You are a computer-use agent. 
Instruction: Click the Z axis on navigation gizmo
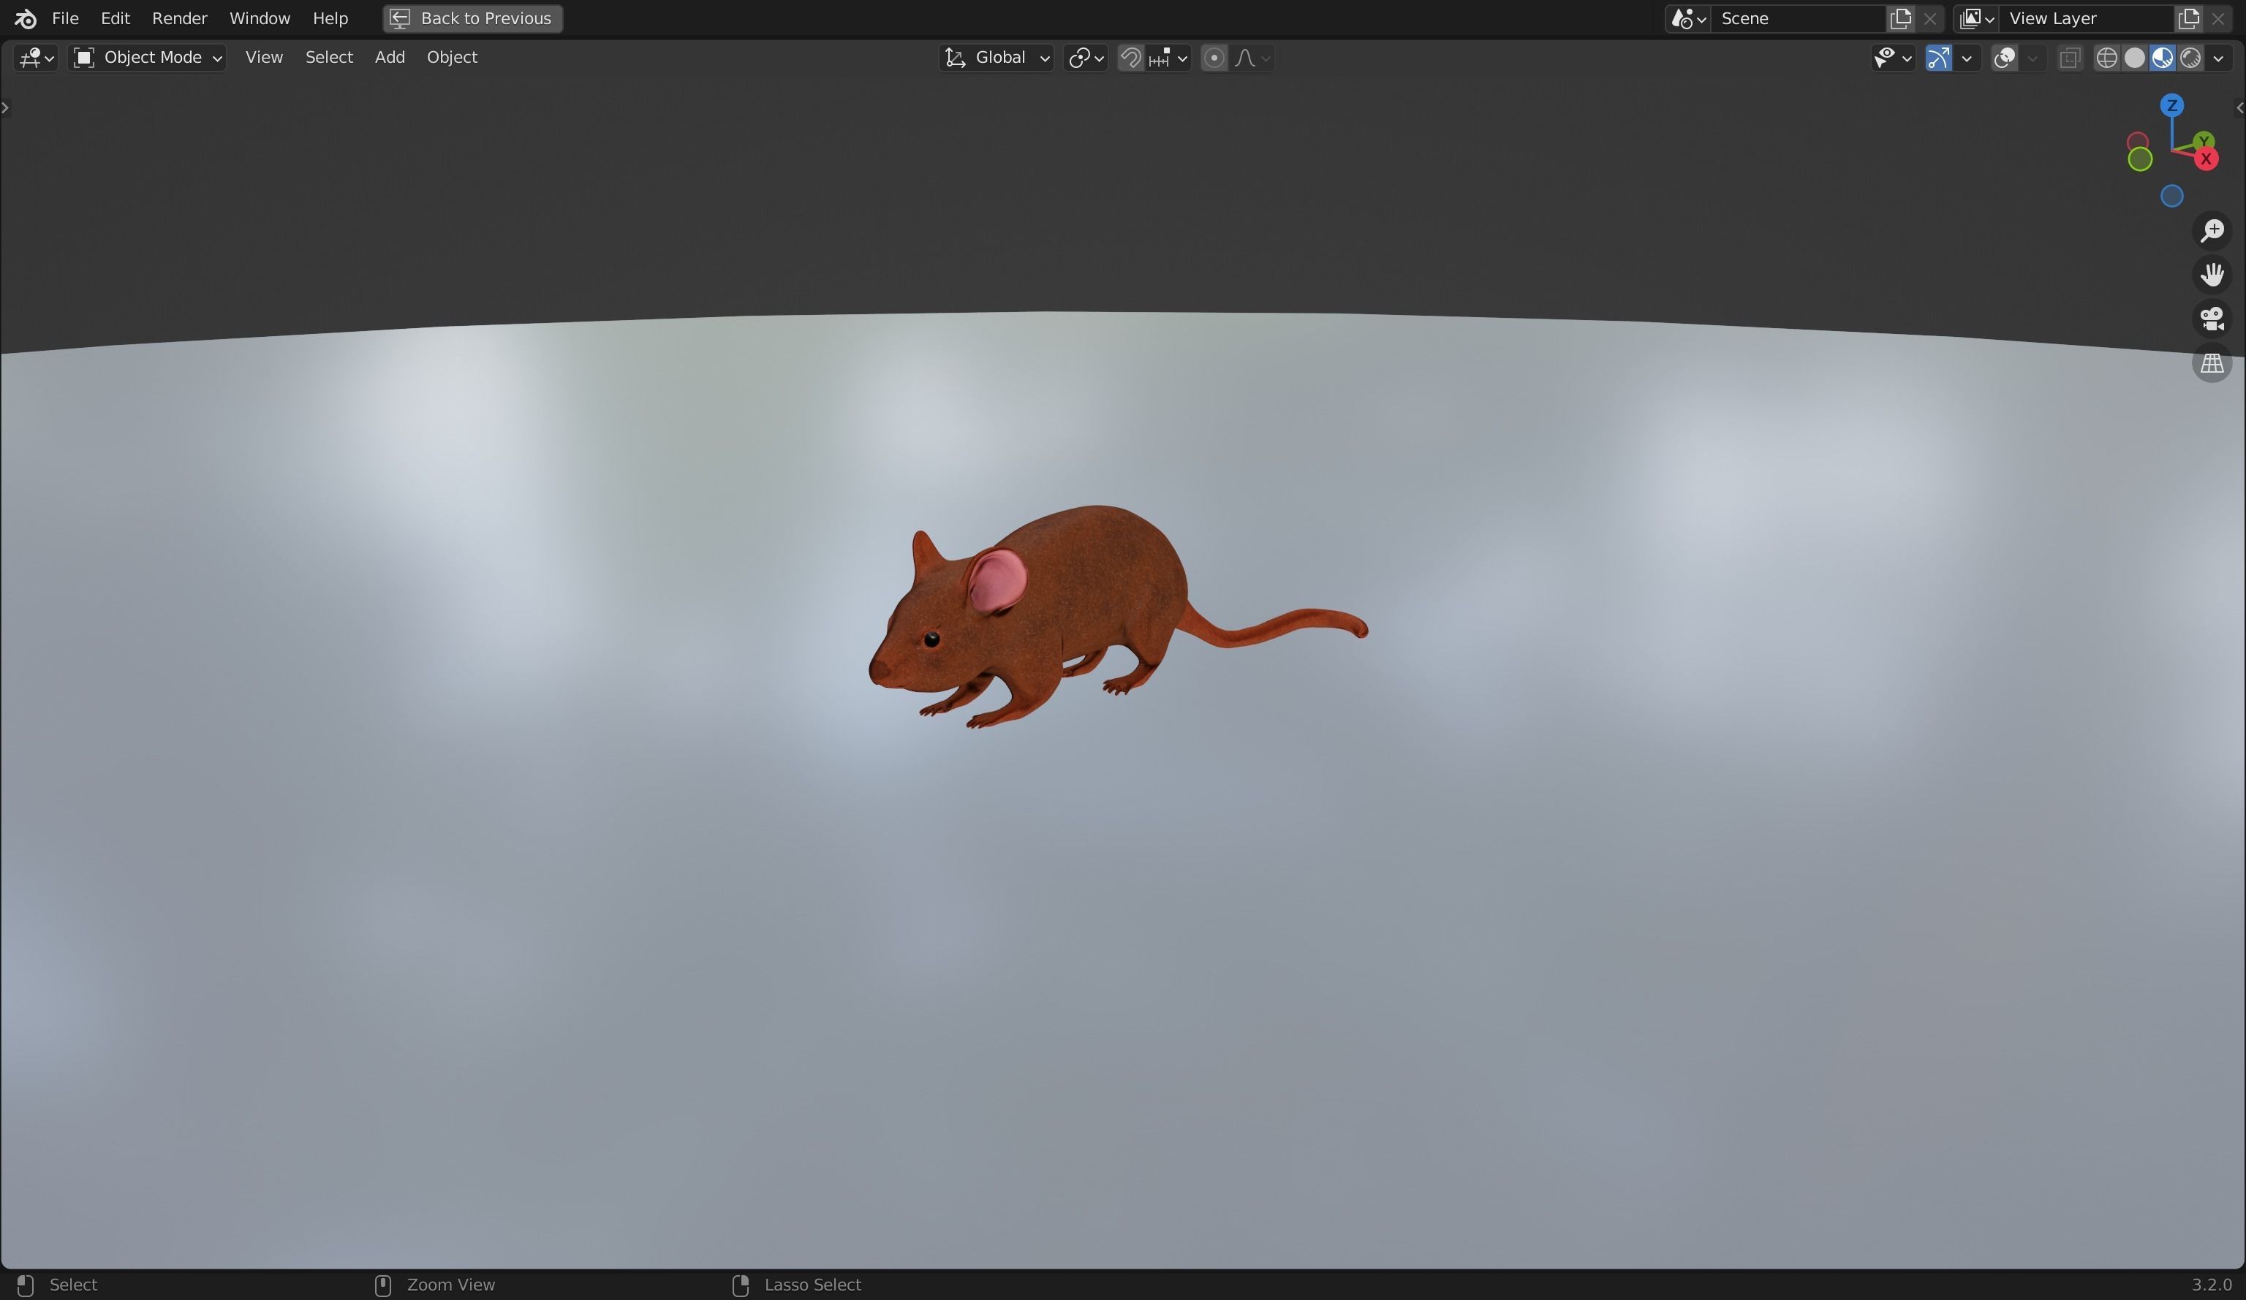pyautogui.click(x=2172, y=106)
